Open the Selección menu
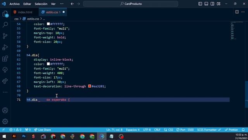The width and height of the screenshot is (248, 140). click(41, 4)
